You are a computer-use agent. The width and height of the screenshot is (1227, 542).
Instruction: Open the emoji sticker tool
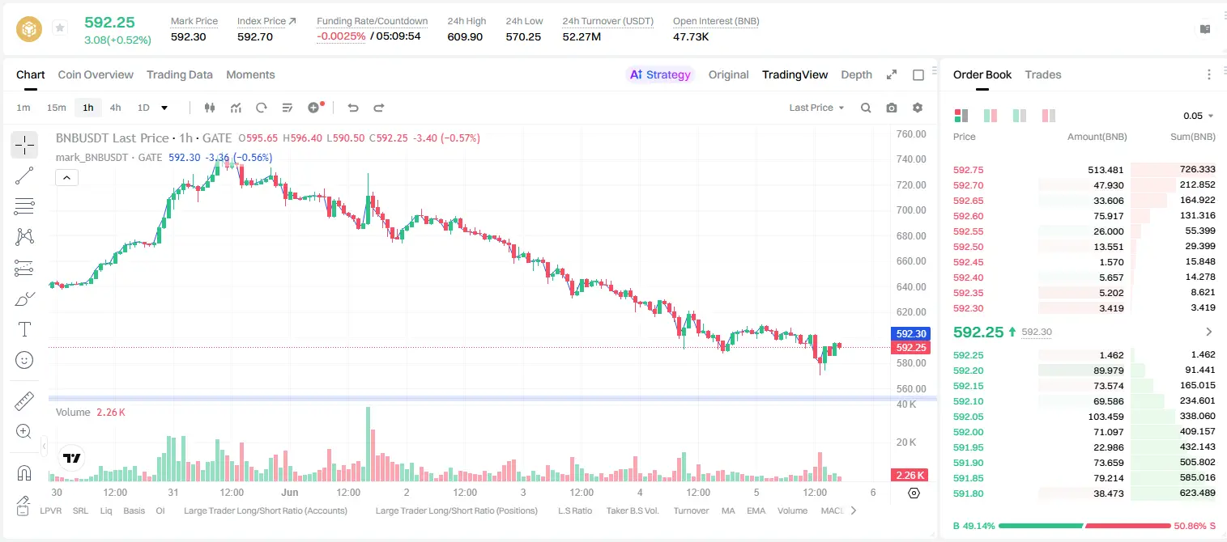click(x=24, y=360)
